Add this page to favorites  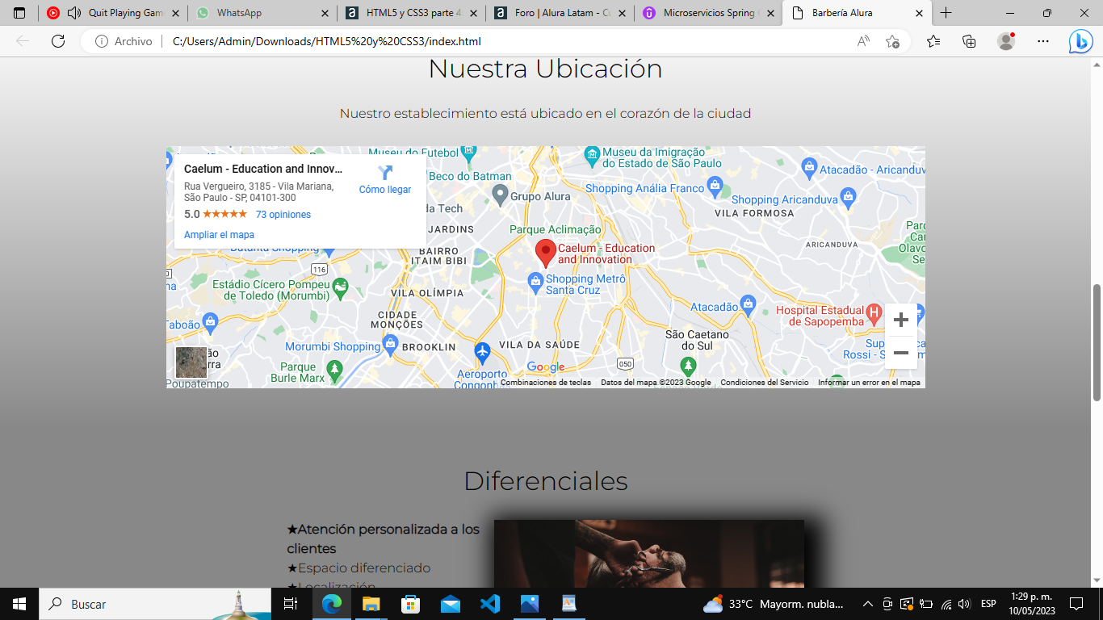pyautogui.click(x=892, y=41)
